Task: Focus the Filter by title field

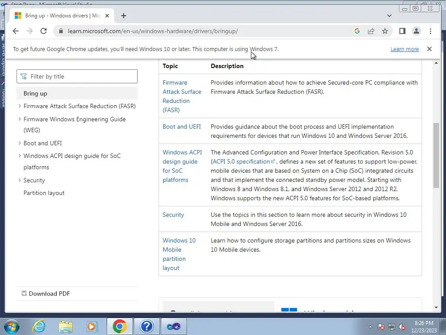Action: (77, 76)
